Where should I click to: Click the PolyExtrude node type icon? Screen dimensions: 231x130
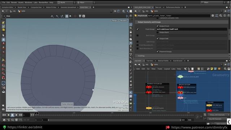point(136,16)
